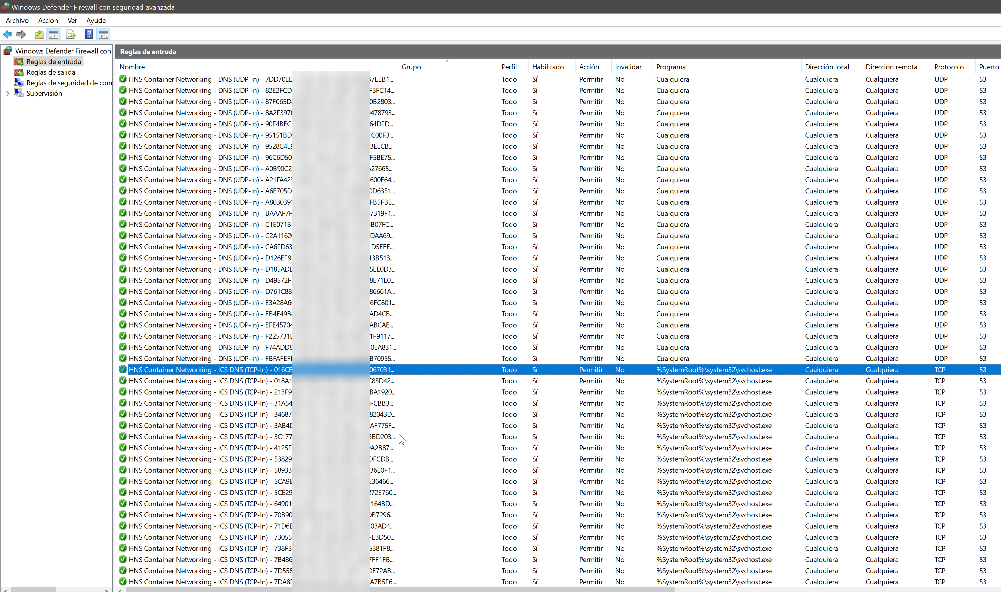
Task: Click the Up one level toolbar icon
Action: (39, 34)
